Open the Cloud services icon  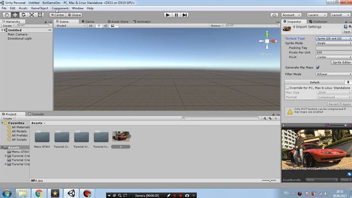click(x=274, y=15)
